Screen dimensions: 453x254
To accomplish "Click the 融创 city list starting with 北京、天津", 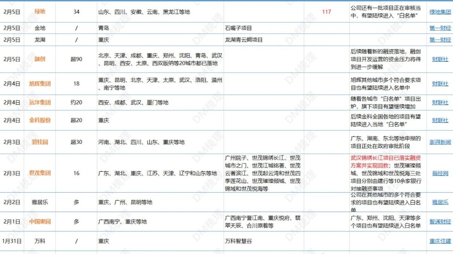I will [x=160, y=59].
